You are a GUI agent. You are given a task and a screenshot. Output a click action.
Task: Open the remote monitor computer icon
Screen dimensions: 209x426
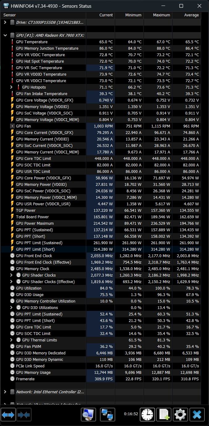coord(88,415)
